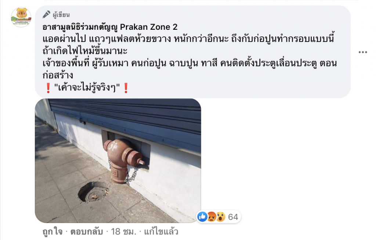View the 64 reactions count

pos(233,217)
